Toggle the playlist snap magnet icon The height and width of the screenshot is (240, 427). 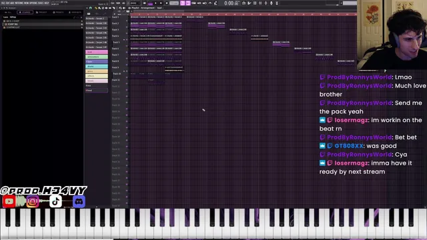click(x=91, y=8)
